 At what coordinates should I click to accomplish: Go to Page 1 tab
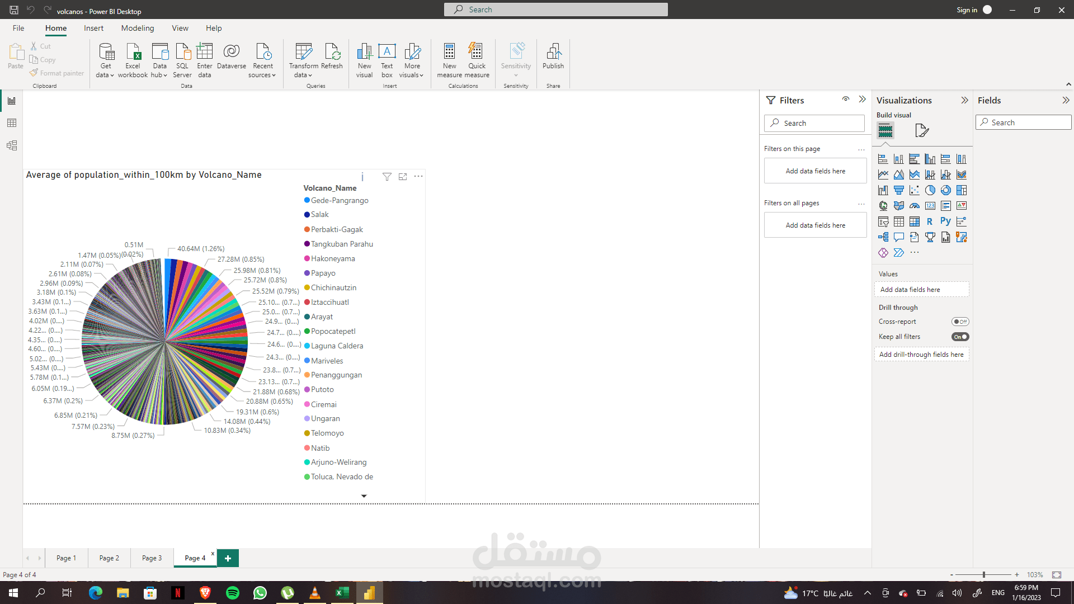click(66, 558)
